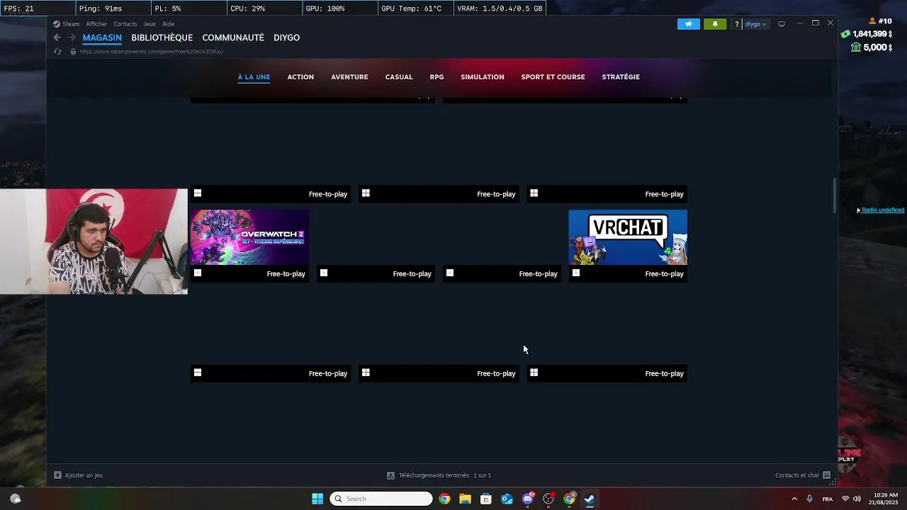Viewport: 907px width, 510px height.
Task: Go forward with the Steam forward arrow
Action: click(x=72, y=38)
